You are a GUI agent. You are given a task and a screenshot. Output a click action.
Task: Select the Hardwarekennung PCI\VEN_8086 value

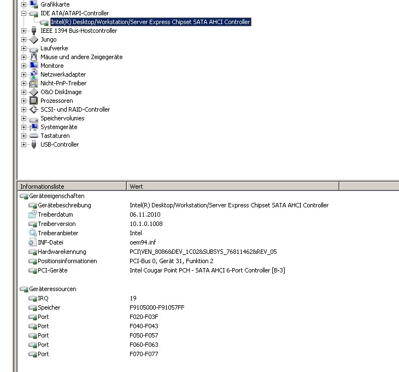point(203,252)
